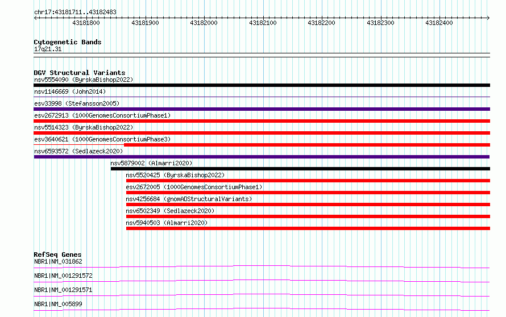Click the black bar under nsv5554090
The image size is (506, 317).
click(x=262, y=85)
